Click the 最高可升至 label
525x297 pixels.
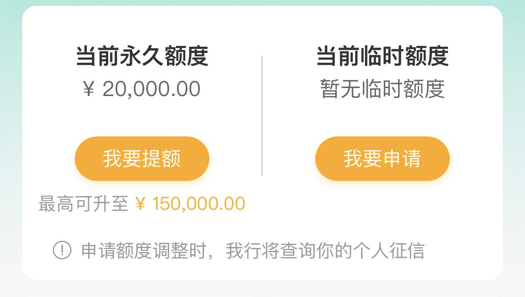click(83, 204)
